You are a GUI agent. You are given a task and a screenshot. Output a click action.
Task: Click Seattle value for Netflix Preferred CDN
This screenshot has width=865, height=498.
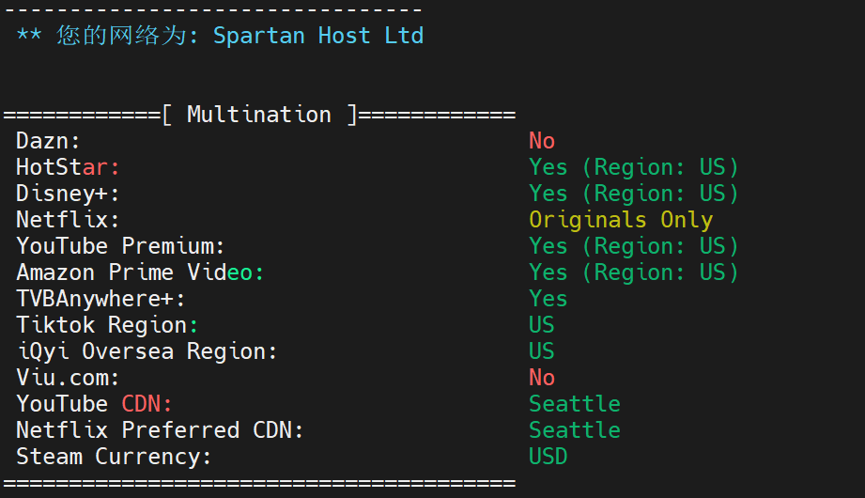(574, 430)
